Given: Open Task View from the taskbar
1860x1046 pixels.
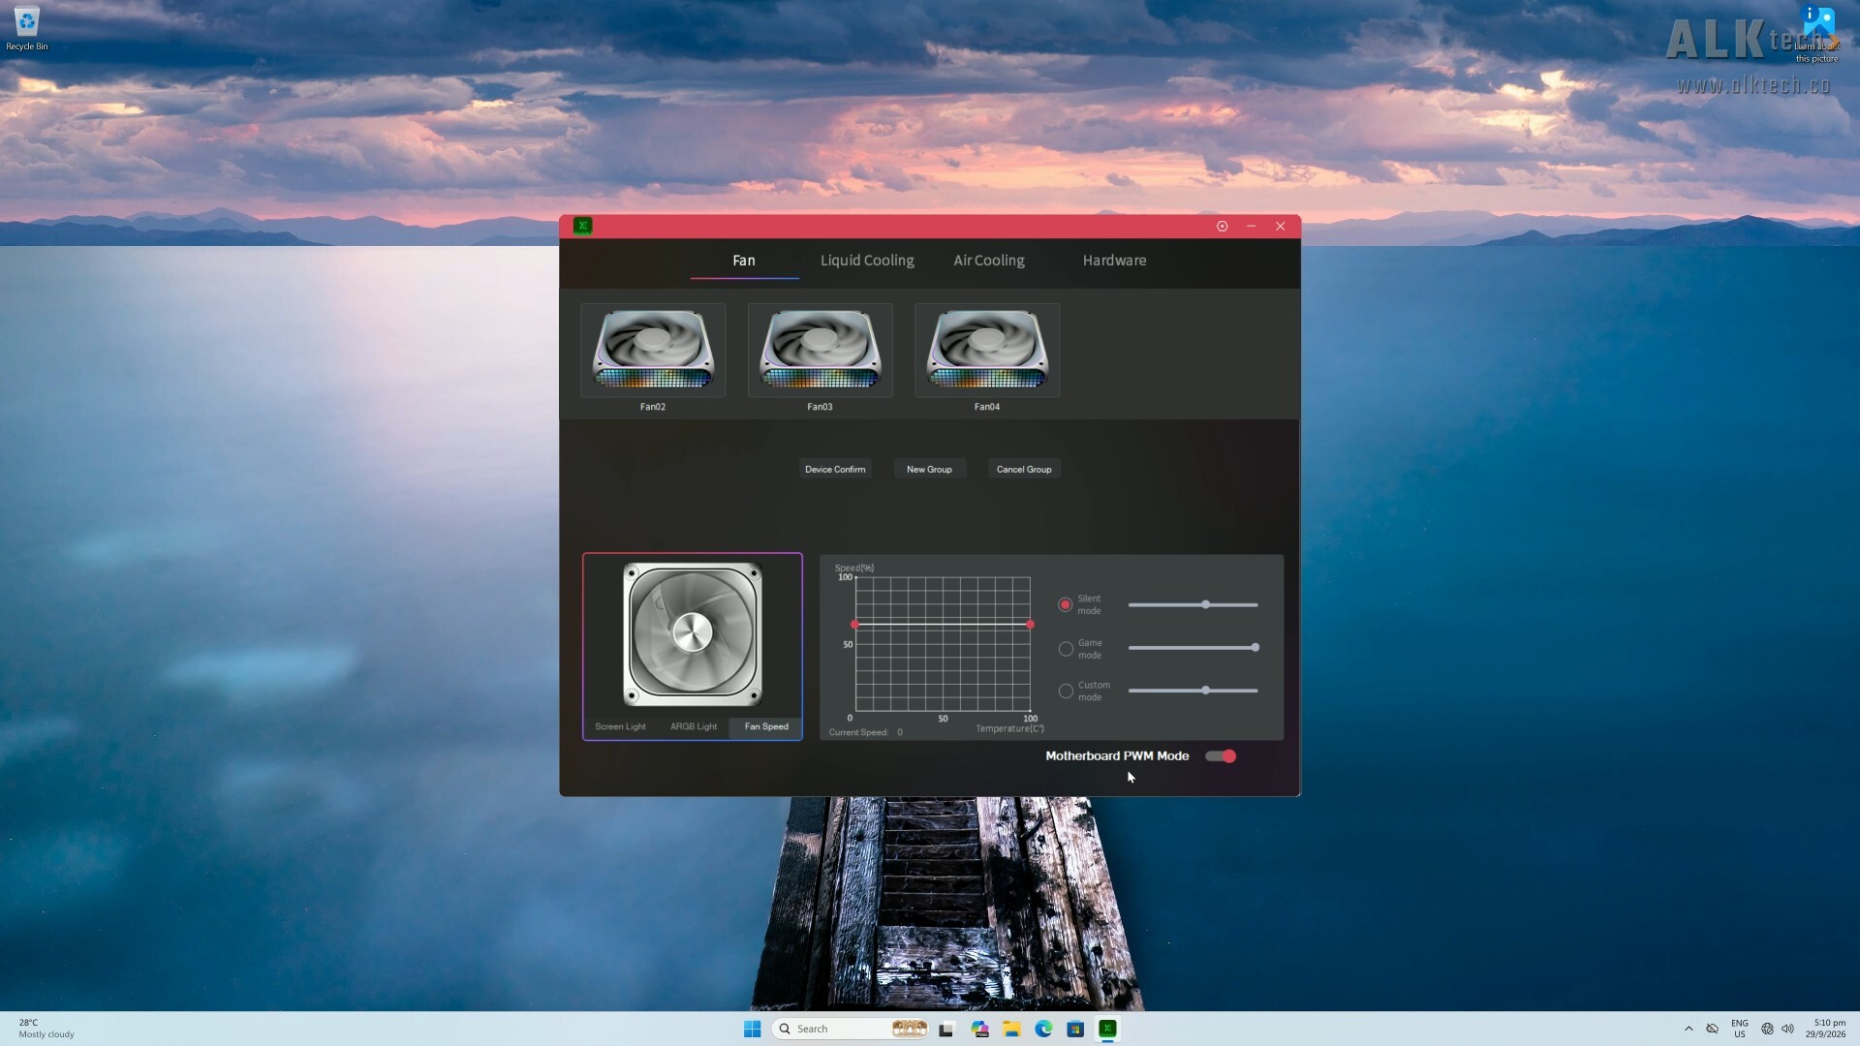Looking at the screenshot, I should click(946, 1029).
